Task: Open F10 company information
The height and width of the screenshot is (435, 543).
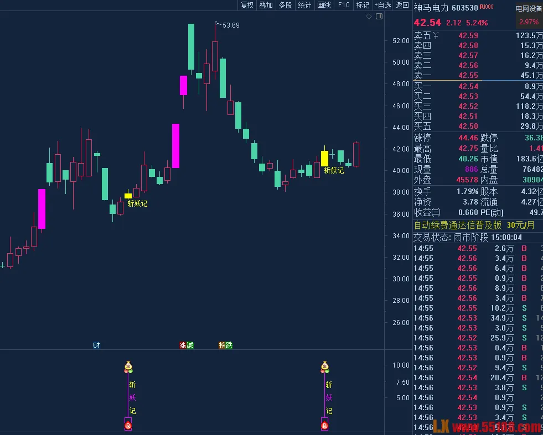Action: pos(344,5)
